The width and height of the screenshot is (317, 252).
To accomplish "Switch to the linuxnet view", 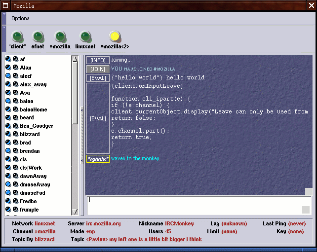I will [x=85, y=40].
